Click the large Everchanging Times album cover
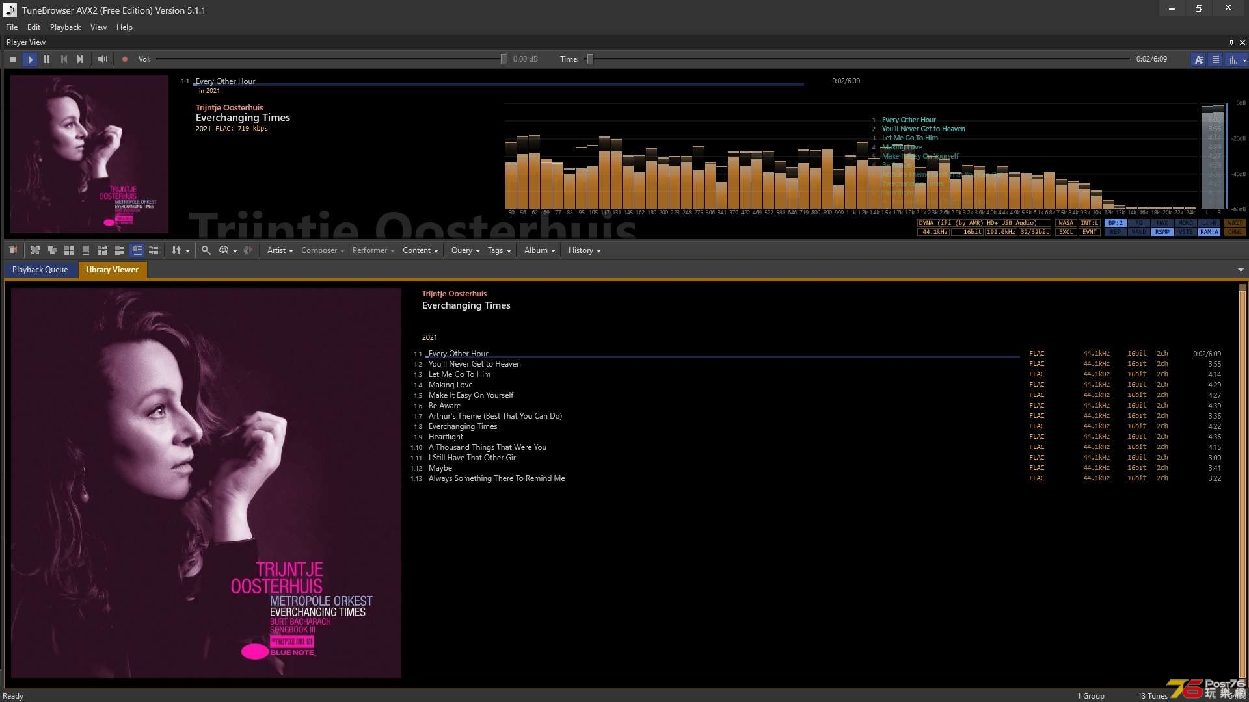1249x702 pixels. coord(206,483)
